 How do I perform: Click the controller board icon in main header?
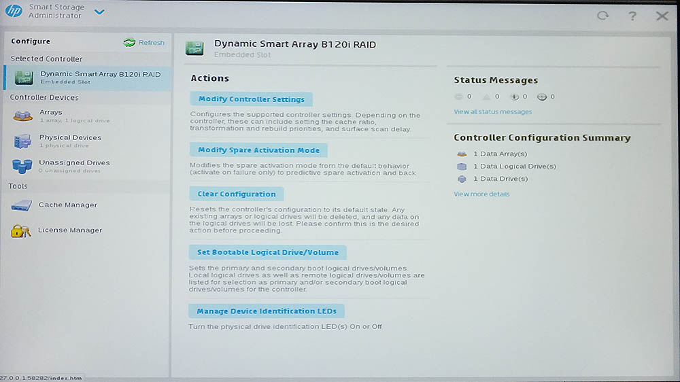pyautogui.click(x=194, y=48)
